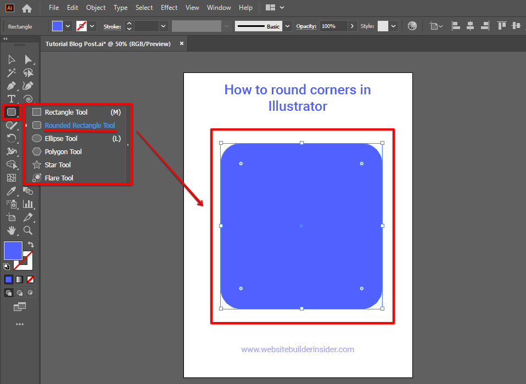Click the Rotate tool

pos(11,139)
